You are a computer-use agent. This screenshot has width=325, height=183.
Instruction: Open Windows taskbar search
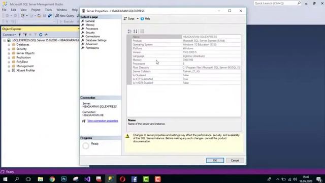click(17, 179)
